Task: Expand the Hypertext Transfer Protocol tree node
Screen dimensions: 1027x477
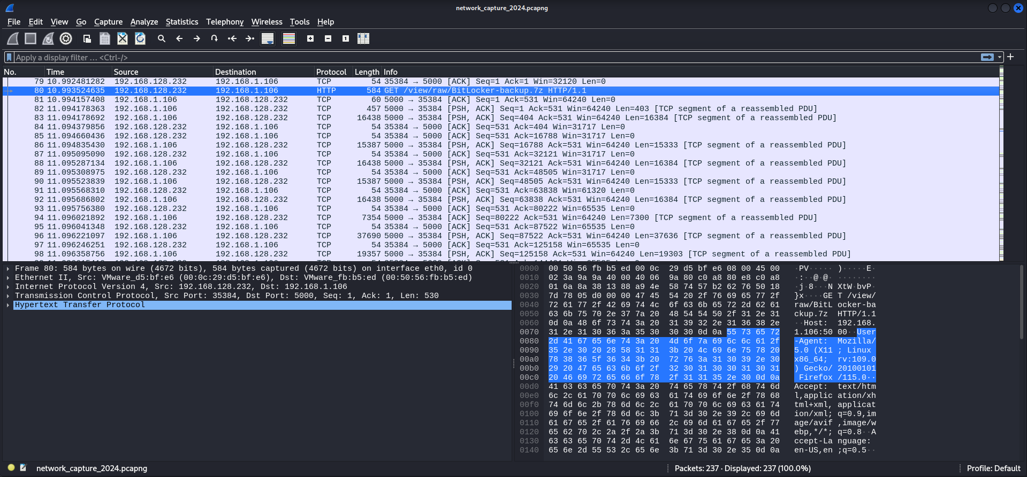Action: click(8, 305)
